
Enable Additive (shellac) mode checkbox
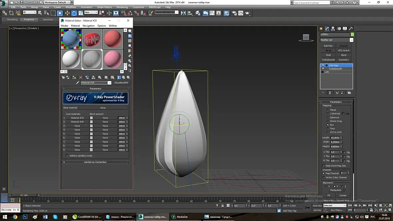(67, 155)
